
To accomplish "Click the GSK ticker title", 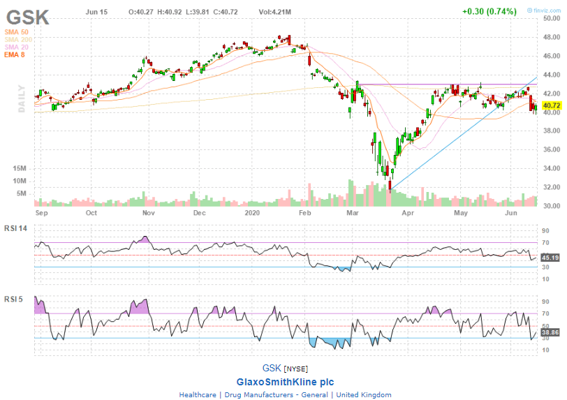I will click(27, 17).
